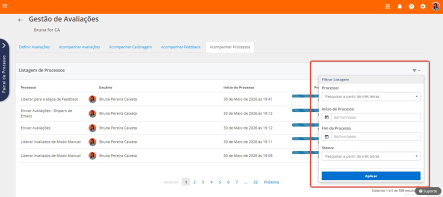Click the Listagem de Processos heading
Viewport: 443px width, 197px height.
pyautogui.click(x=41, y=70)
